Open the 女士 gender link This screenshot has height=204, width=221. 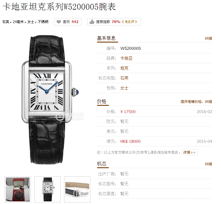point(124,88)
